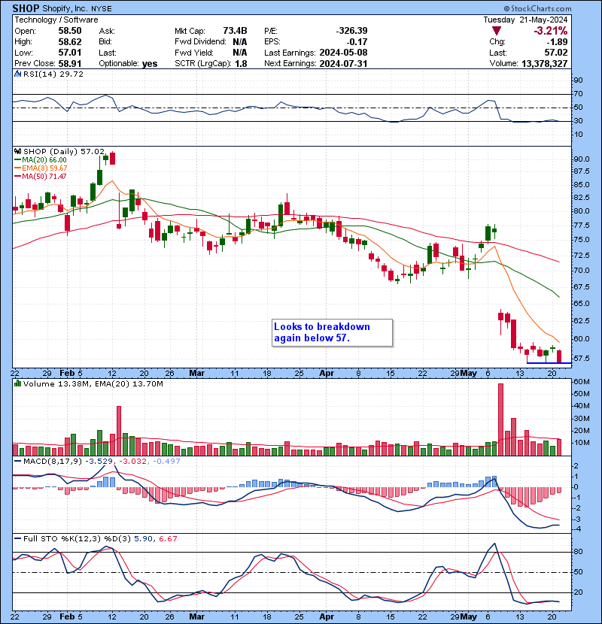Click the MACD signal value -3.032

(x=132, y=462)
